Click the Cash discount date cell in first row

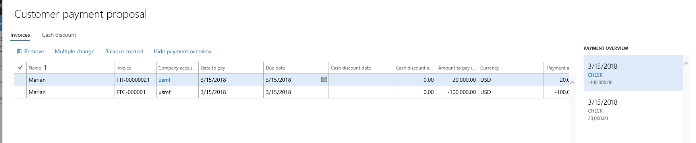(x=361, y=80)
